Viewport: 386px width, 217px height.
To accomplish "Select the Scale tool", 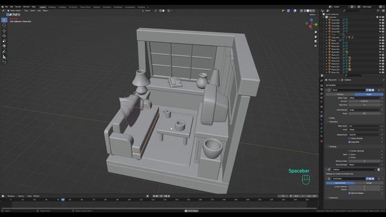I will pos(4,41).
